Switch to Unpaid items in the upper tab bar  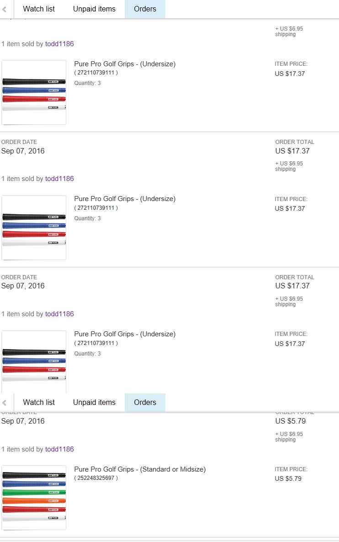coord(94,9)
